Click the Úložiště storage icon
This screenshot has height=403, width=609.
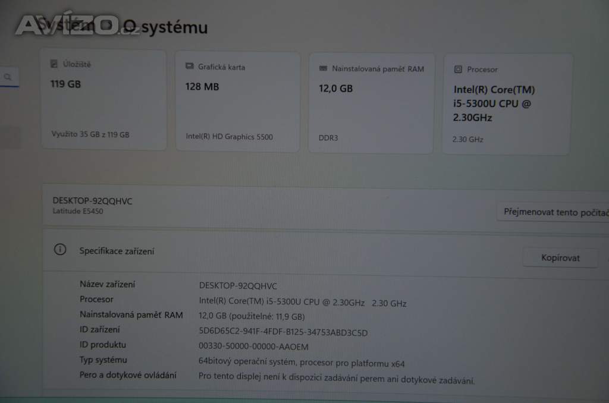[54, 64]
